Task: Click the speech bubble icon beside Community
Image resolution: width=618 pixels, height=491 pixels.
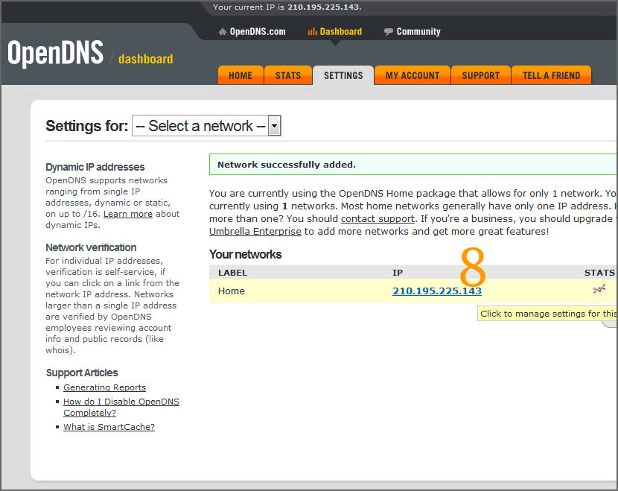Action: pyautogui.click(x=388, y=32)
